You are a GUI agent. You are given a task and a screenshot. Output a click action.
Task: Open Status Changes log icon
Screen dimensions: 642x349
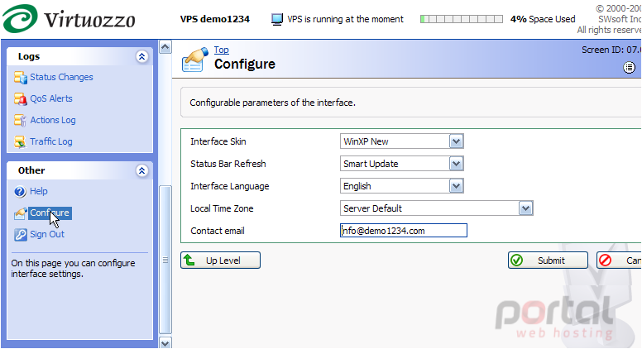coord(20,77)
